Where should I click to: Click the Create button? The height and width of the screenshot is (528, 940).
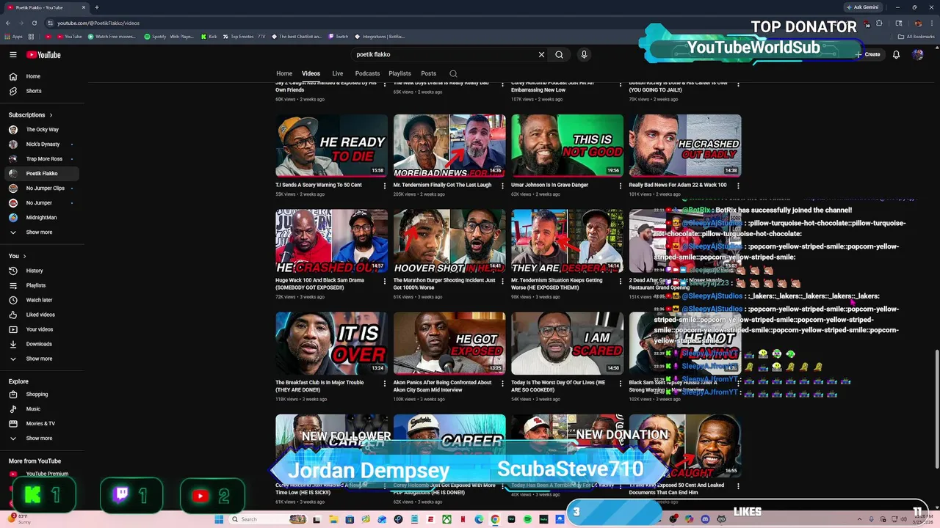point(868,54)
